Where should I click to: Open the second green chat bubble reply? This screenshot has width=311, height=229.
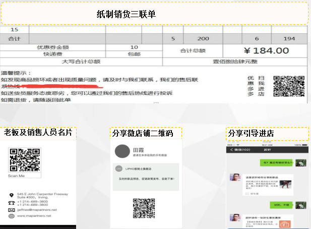(x=281, y=205)
